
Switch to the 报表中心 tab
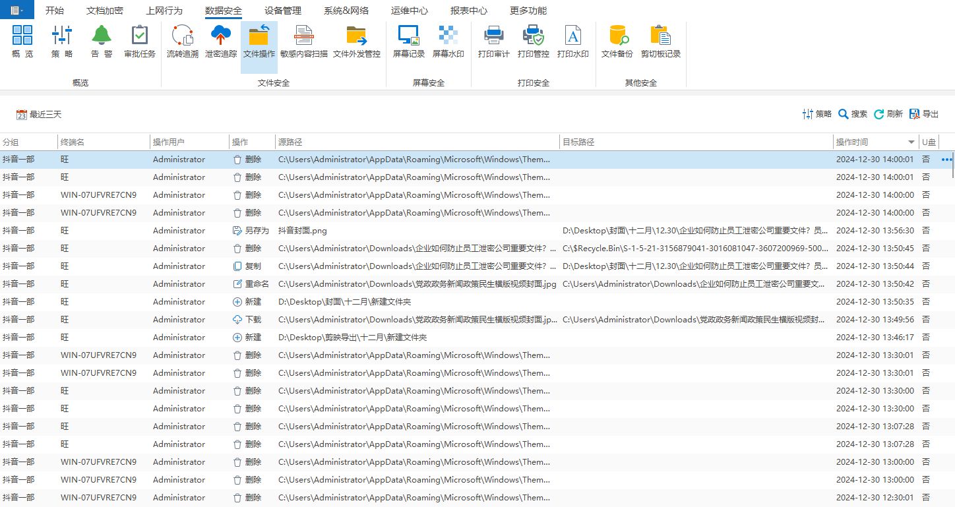(468, 11)
